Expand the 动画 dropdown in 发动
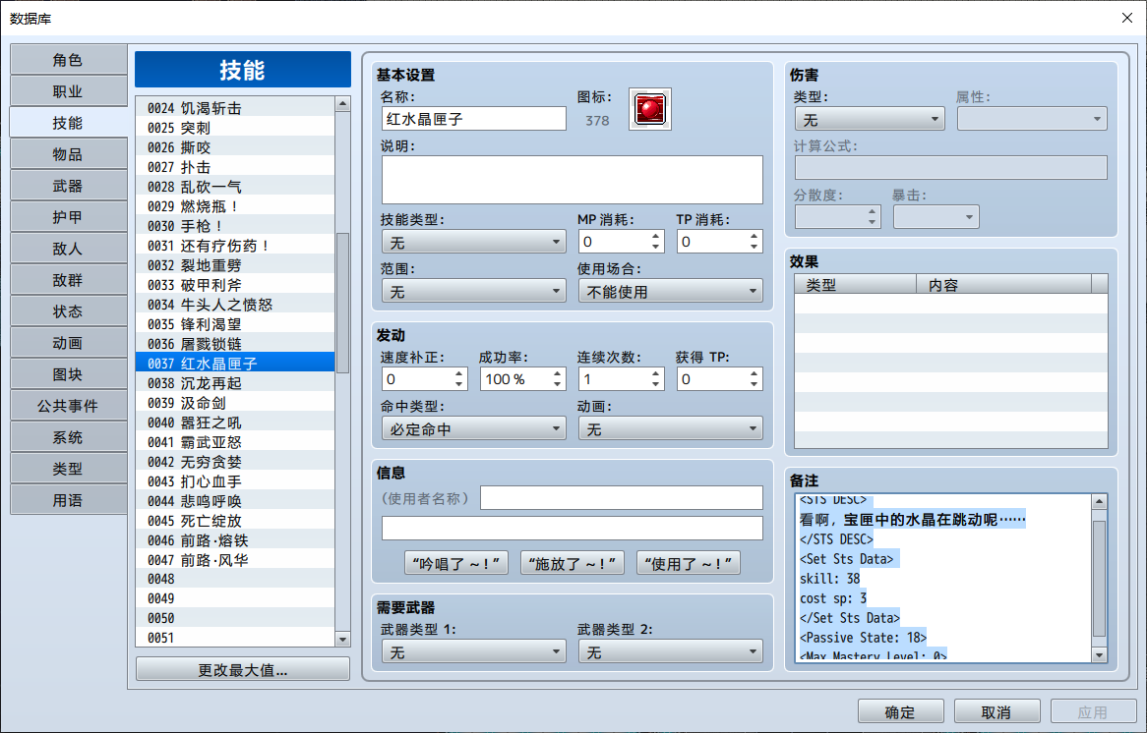The image size is (1147, 733). [670, 429]
